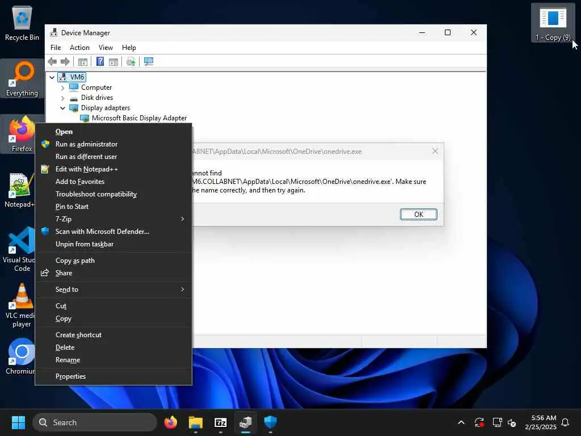Choose Scan with Microsoft Defender
This screenshot has width=581, height=436.
click(113, 232)
